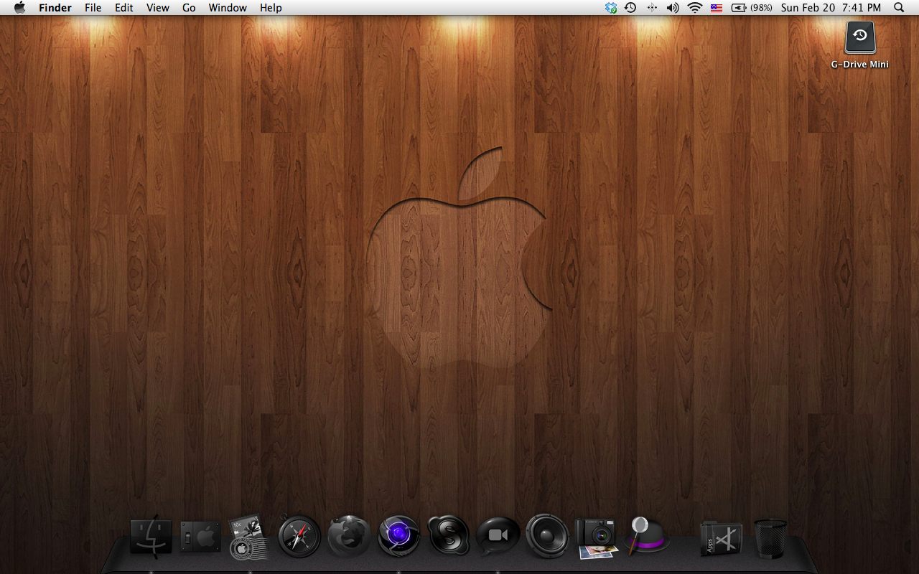This screenshot has height=574, width=919.
Task: Click the Bluetooth status icon in menu bar
Action: [x=652, y=8]
